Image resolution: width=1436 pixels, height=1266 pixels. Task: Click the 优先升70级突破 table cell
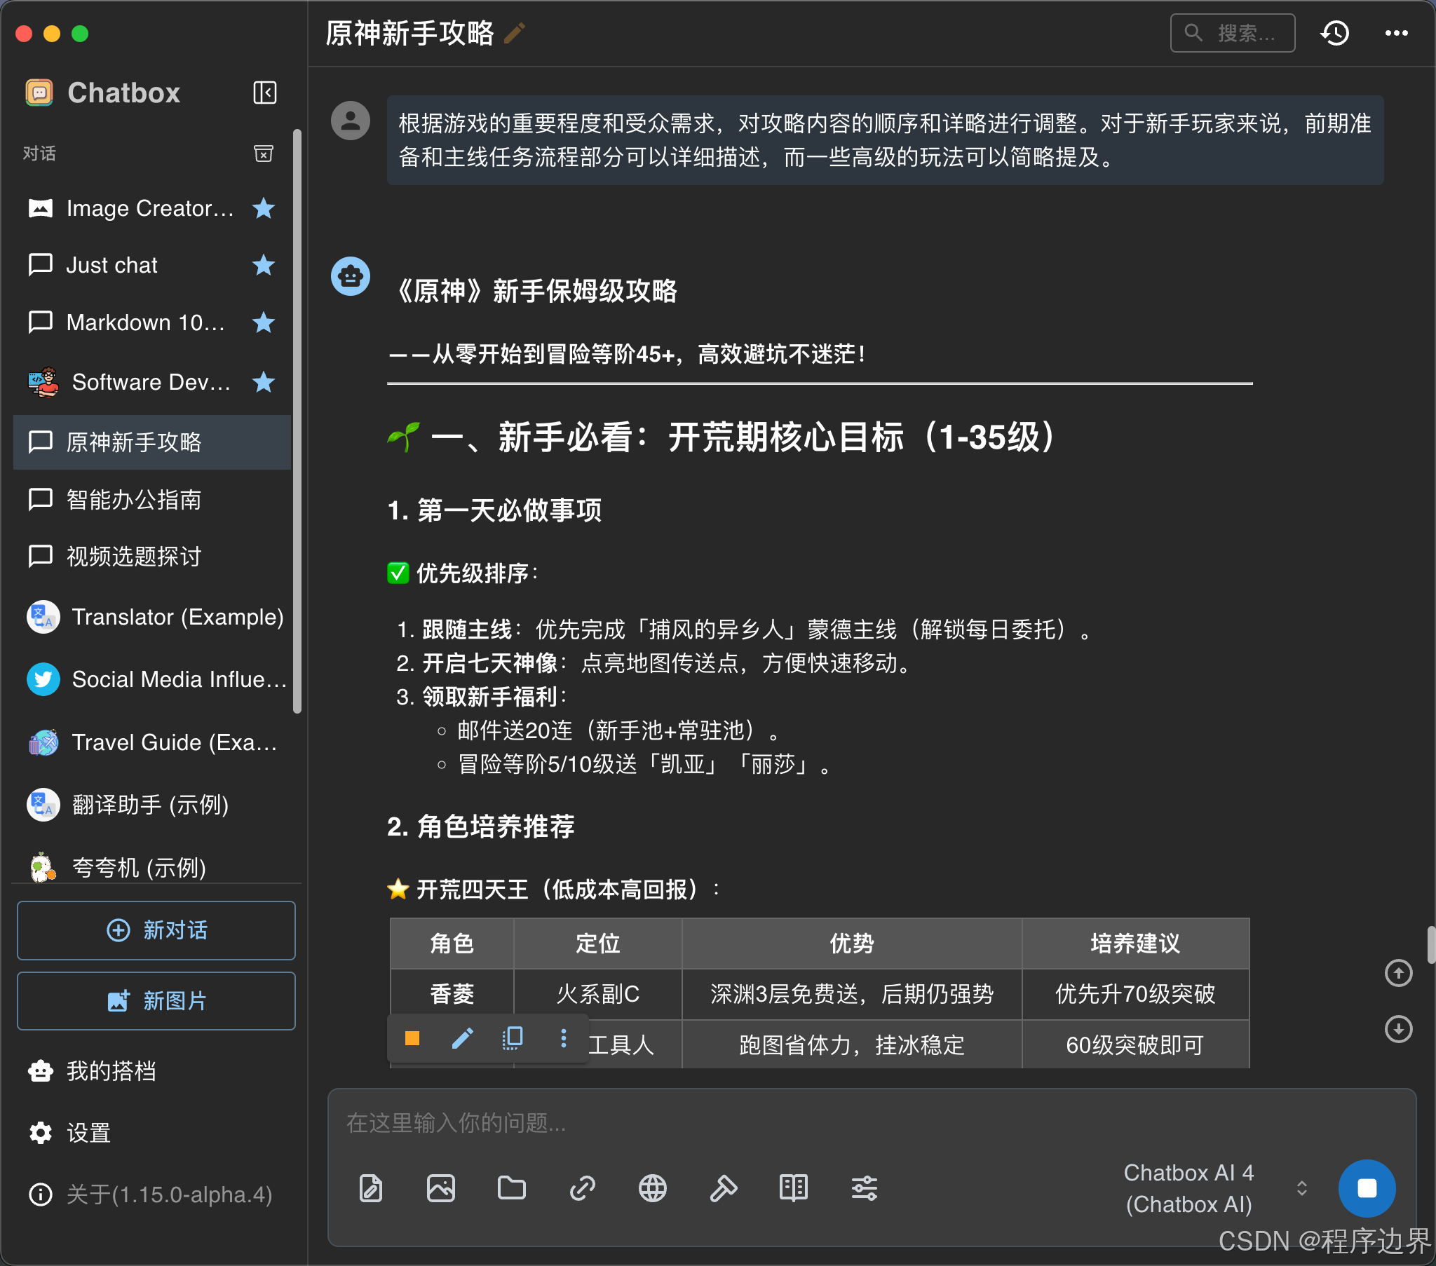point(1135,994)
